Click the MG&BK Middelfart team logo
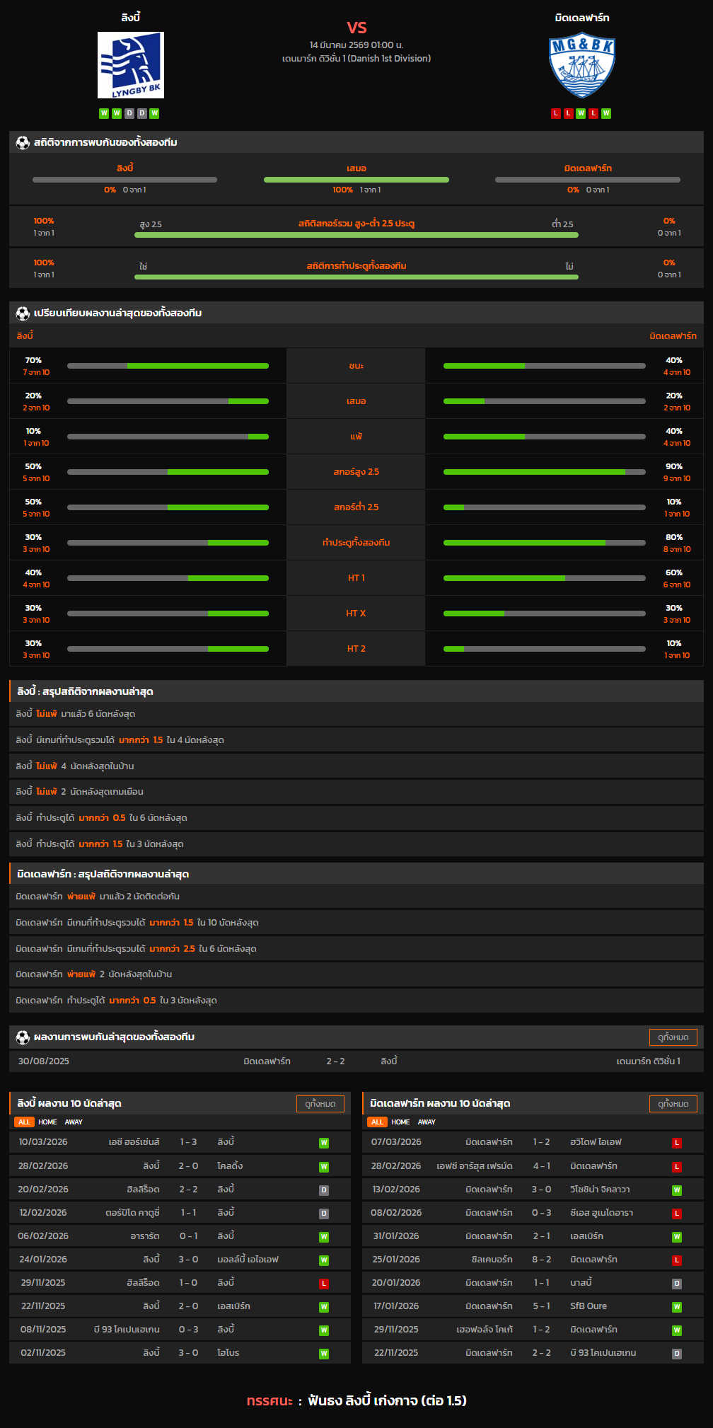Image resolution: width=713 pixels, height=1428 pixels. tap(581, 67)
